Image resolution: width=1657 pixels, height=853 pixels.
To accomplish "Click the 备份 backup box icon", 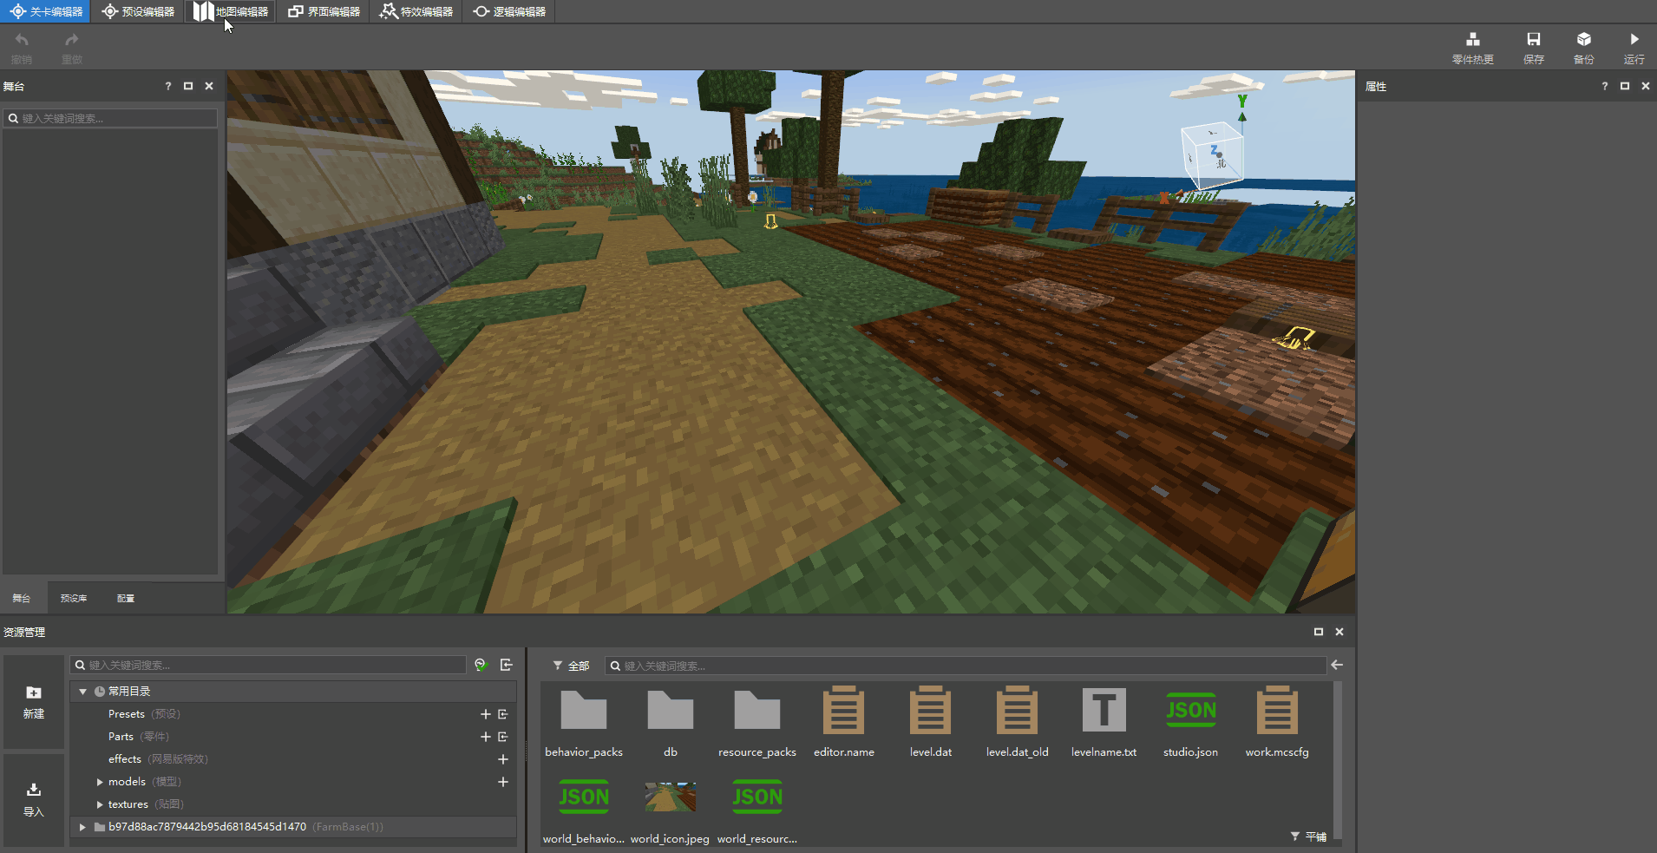I will pyautogui.click(x=1584, y=40).
